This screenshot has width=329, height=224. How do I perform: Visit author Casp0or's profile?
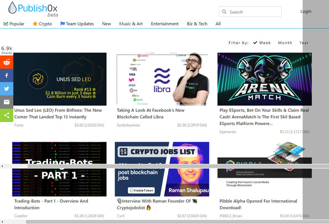coord(21,216)
